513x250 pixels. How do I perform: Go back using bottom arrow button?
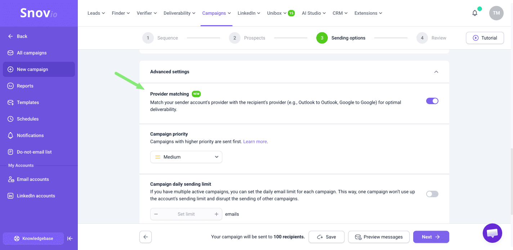click(x=146, y=237)
